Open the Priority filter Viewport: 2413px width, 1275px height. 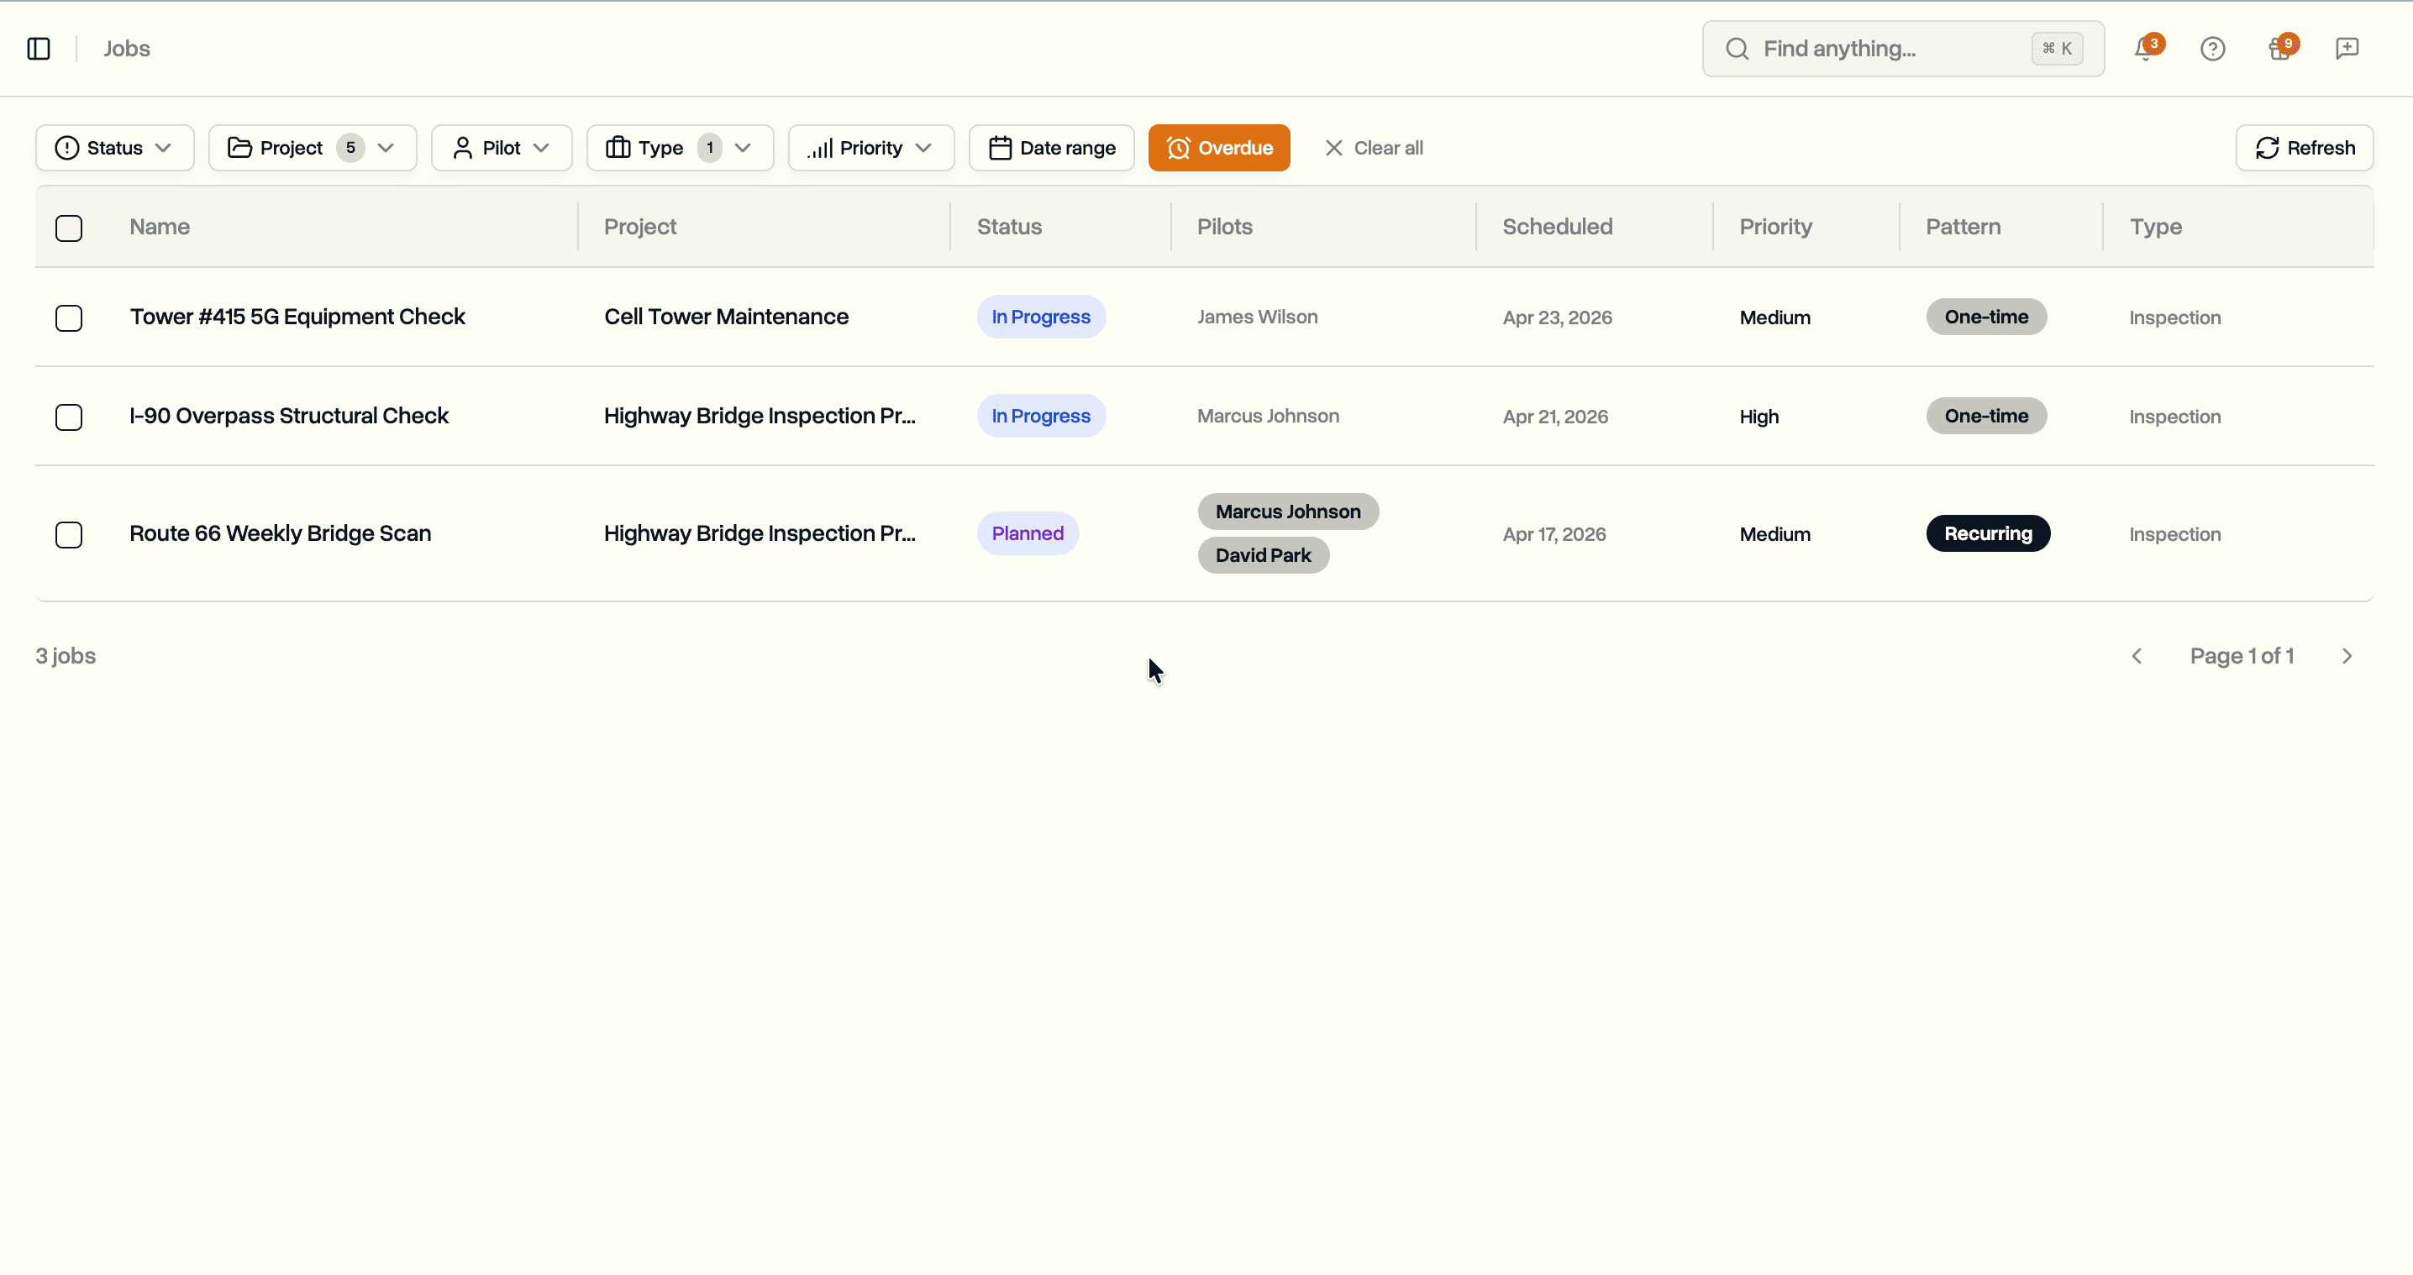tap(870, 147)
